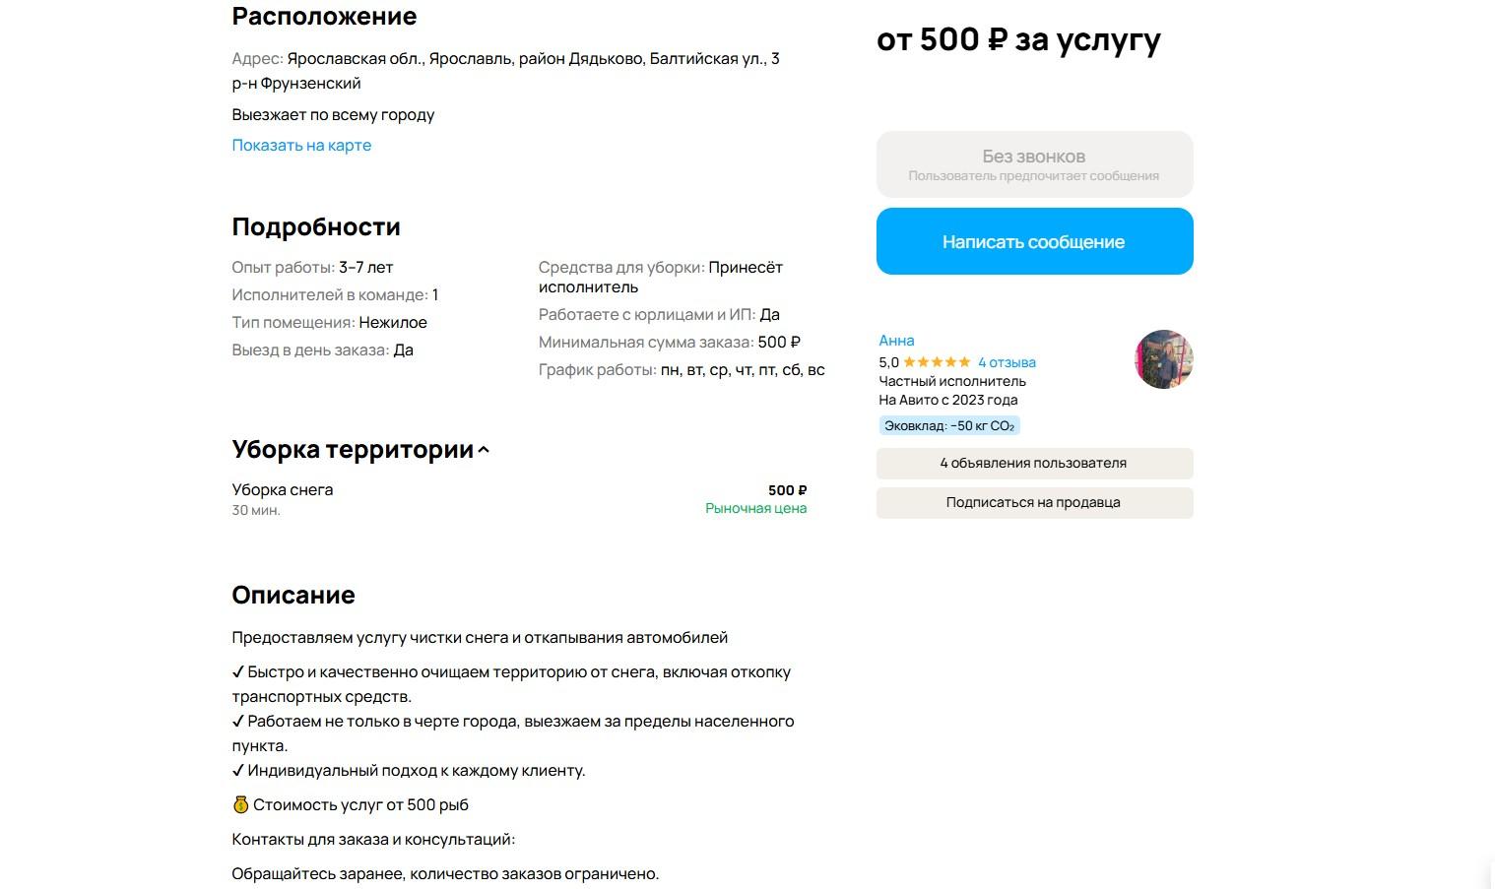Click checkmark before "Работаем не только"
Screen dimensions: 1495x889
tap(238, 722)
